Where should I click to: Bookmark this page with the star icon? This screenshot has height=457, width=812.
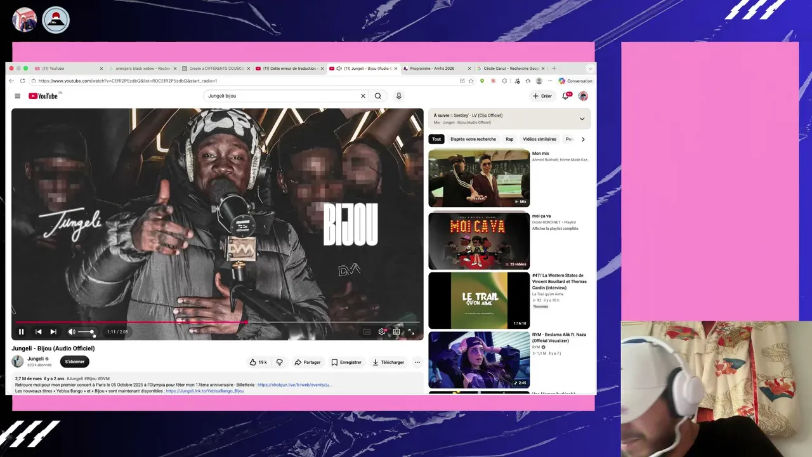pyautogui.click(x=471, y=81)
